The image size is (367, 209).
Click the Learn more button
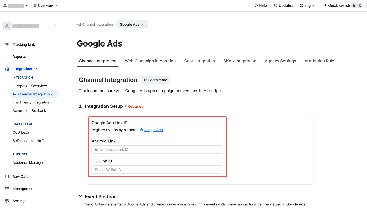155,80
